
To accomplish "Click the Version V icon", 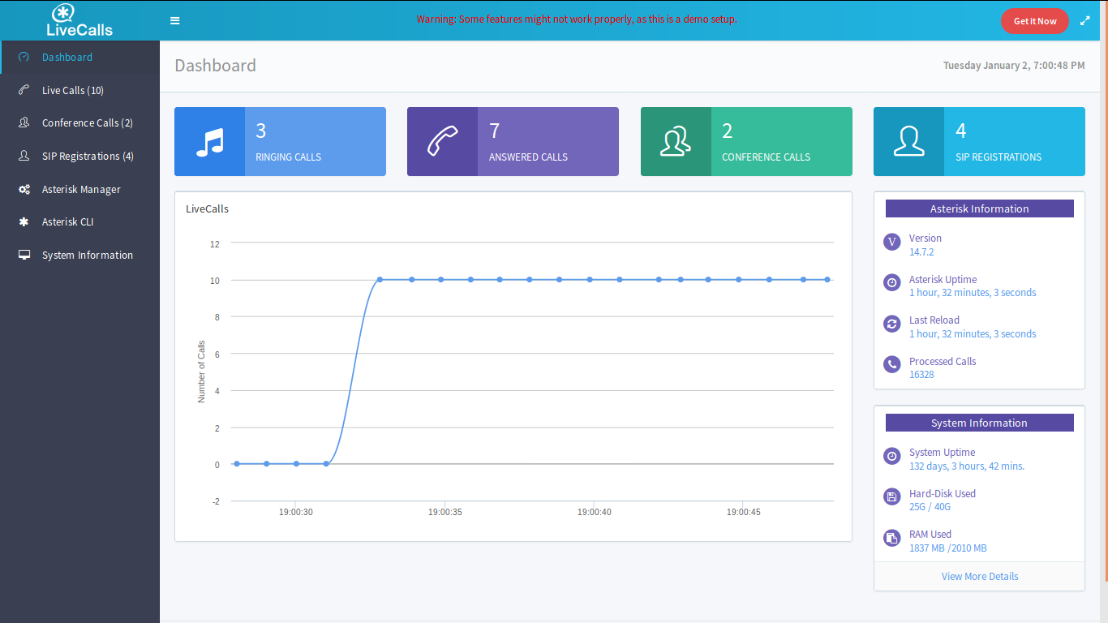I will pos(892,242).
